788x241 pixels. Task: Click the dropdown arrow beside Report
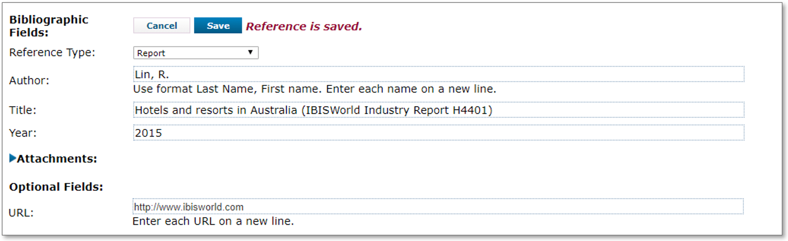(252, 53)
